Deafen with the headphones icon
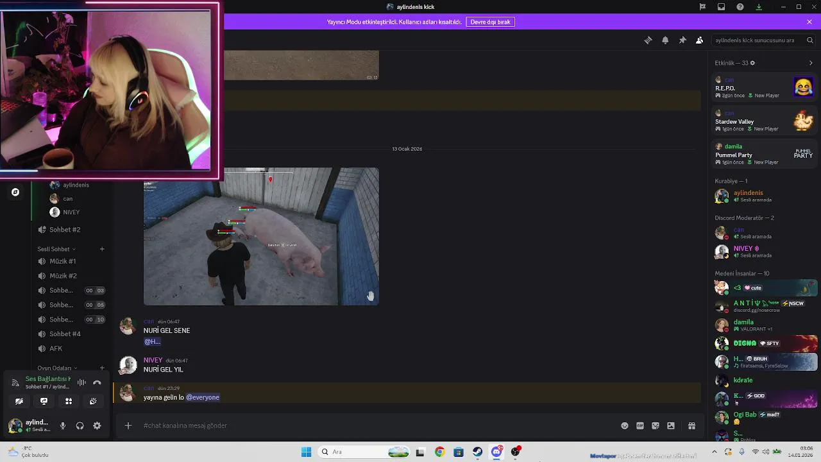 (x=80, y=425)
